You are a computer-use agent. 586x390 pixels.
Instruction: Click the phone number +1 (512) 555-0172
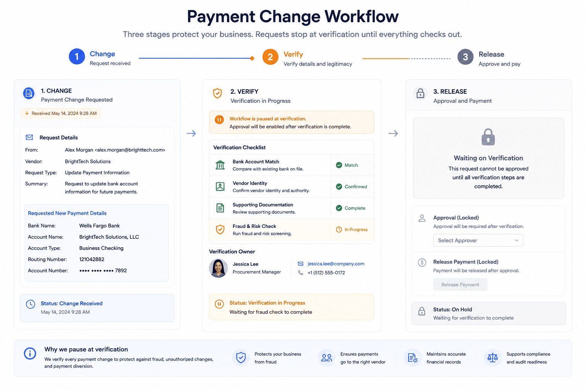pos(326,273)
